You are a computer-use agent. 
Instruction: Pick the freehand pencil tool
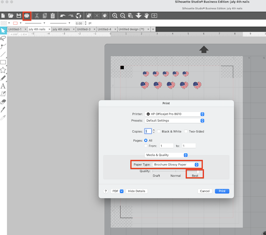click(3, 78)
